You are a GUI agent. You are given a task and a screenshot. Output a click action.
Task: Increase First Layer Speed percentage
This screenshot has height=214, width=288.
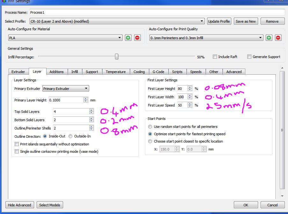click(190, 104)
